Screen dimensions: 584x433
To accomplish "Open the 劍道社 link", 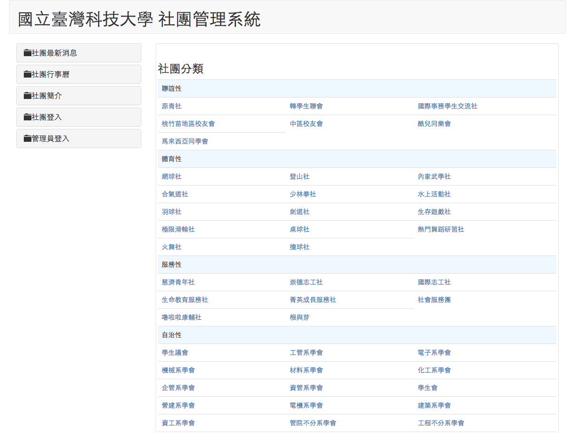I will [x=299, y=212].
